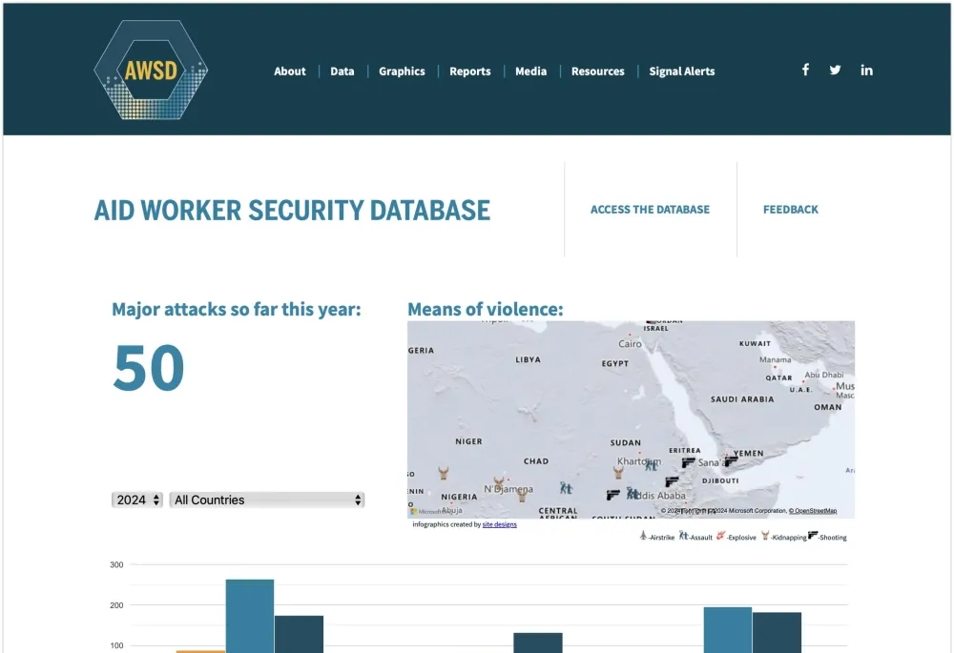
Task: Open the AWSD Facebook page icon
Action: click(x=805, y=70)
